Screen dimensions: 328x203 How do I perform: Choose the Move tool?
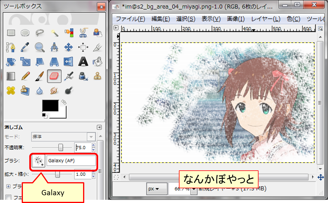[69, 47]
